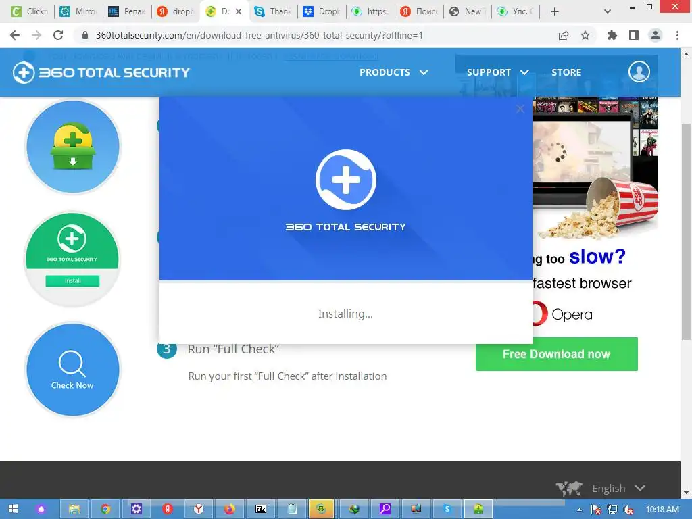Show hidden system tray icons
Viewport: 692px width, 519px height.
(x=579, y=510)
